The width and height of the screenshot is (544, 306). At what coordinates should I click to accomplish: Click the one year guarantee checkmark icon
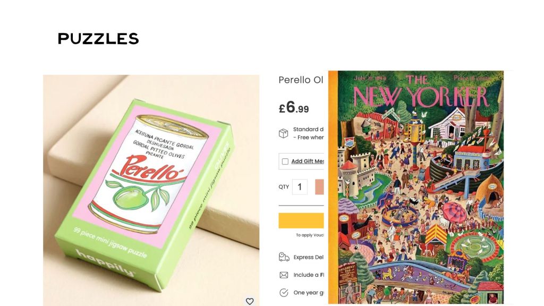click(x=284, y=293)
